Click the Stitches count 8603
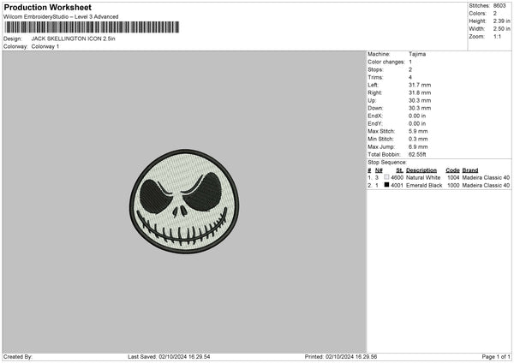514x363 pixels. [x=499, y=6]
